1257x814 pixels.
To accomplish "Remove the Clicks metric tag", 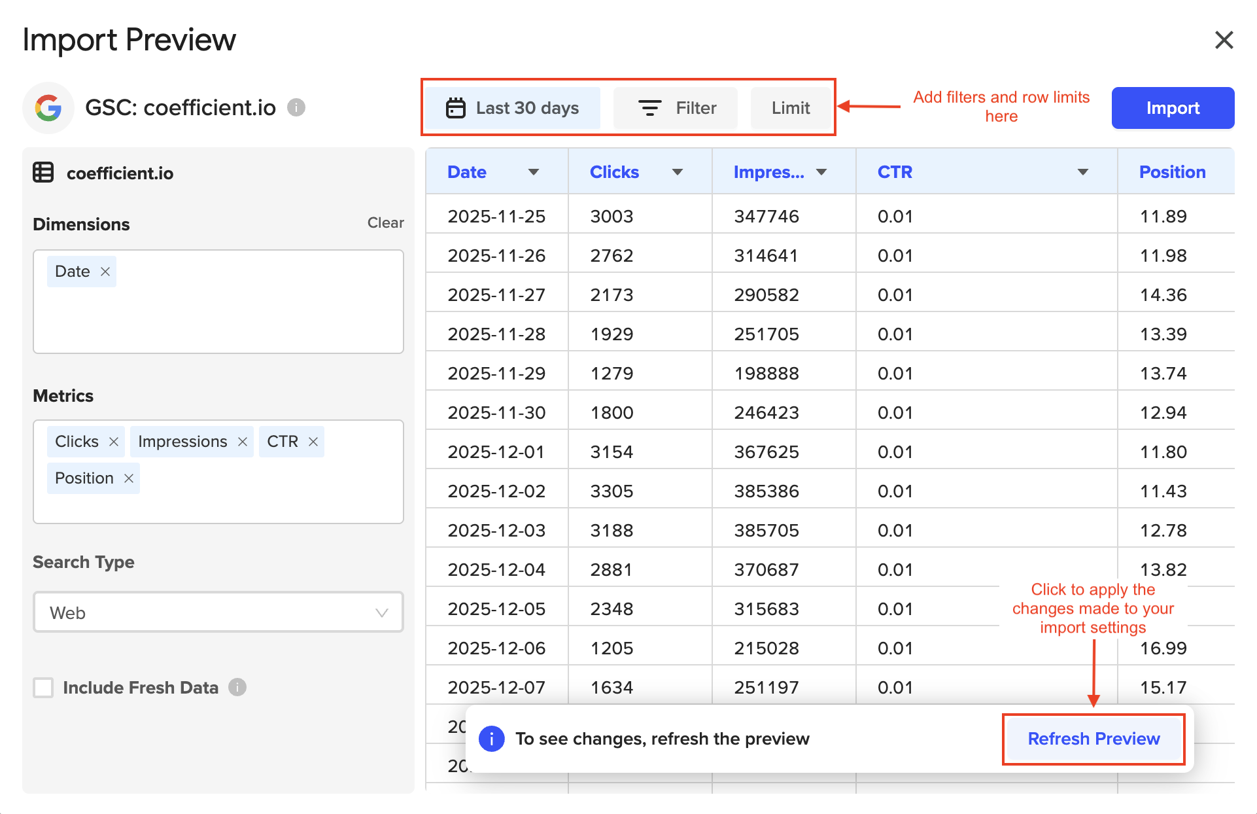I will tap(113, 442).
